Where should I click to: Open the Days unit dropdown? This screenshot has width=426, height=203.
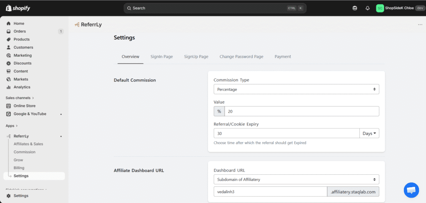[x=369, y=133]
